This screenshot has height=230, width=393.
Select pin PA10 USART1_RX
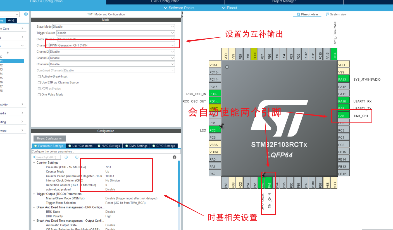coord(344,101)
